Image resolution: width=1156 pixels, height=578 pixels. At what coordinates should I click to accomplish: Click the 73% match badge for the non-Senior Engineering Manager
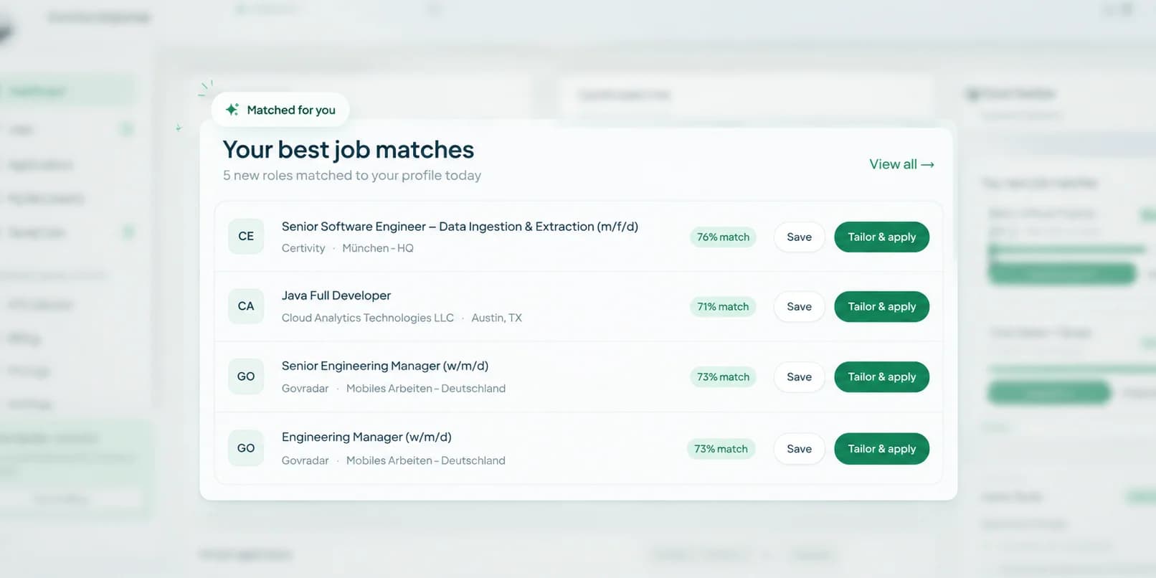click(721, 449)
